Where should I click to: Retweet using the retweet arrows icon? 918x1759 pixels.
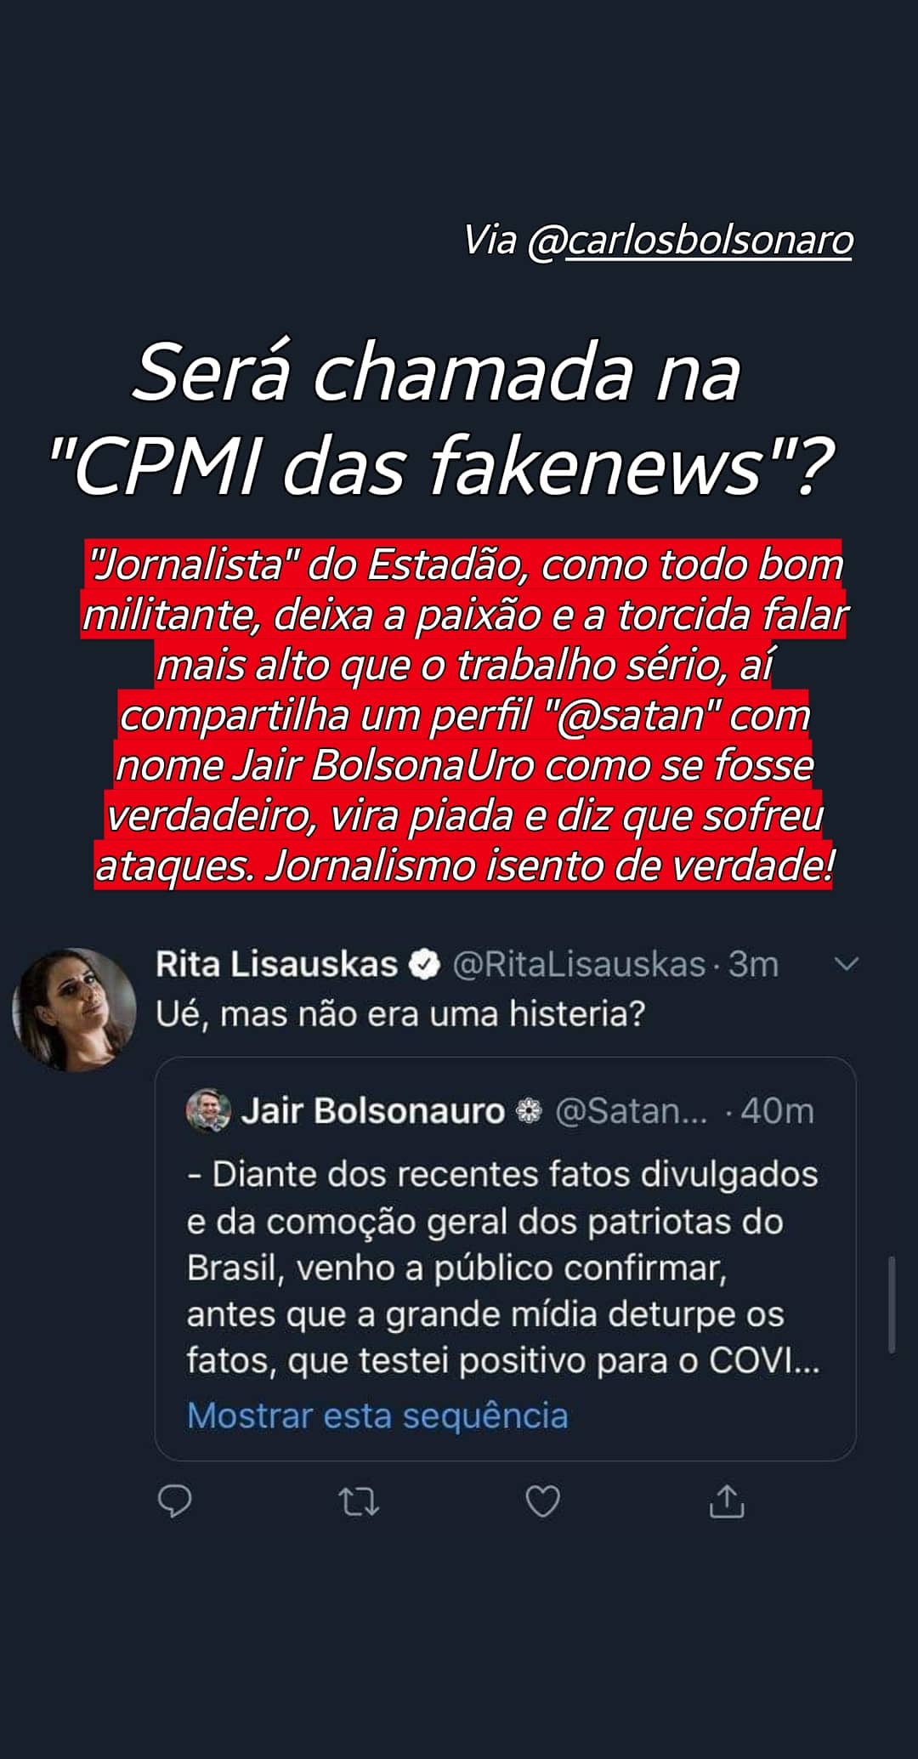tap(359, 1502)
